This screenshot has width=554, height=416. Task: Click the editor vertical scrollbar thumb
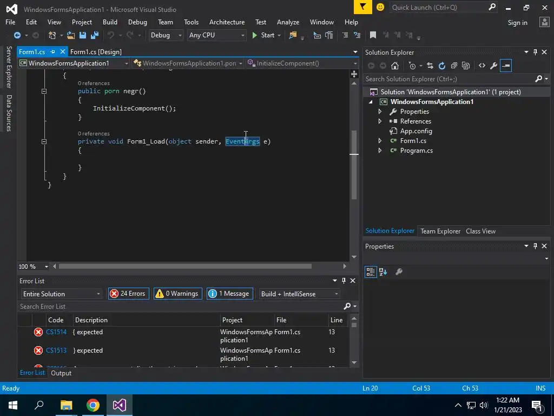click(x=354, y=165)
